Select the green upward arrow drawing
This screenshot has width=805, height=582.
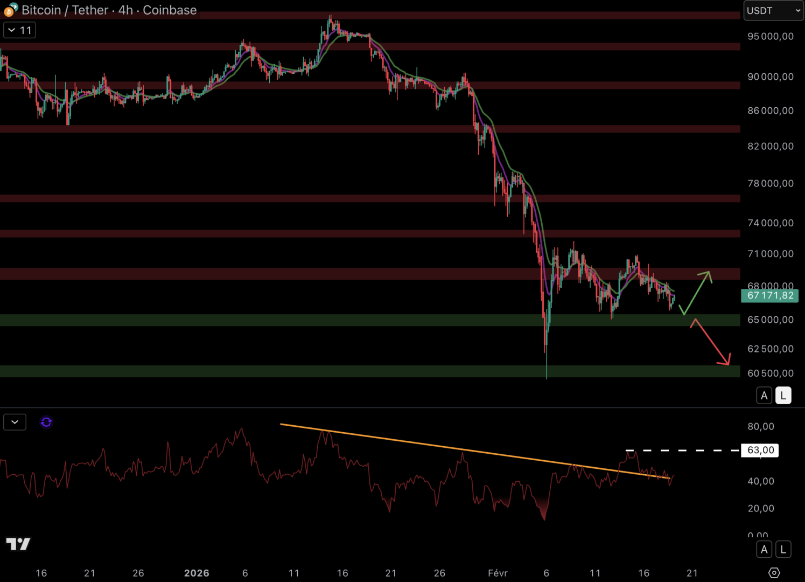pos(697,291)
